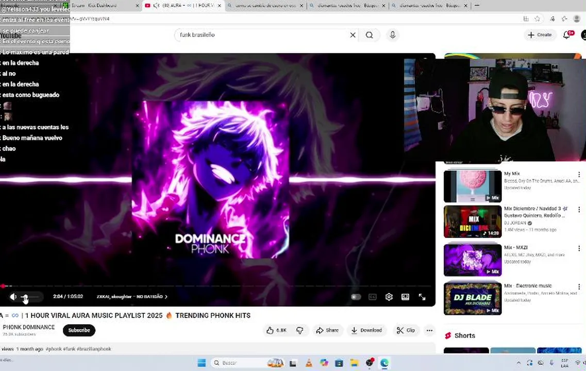Open File Explorer from the taskbar
The image size is (586, 371).
pyautogui.click(x=354, y=363)
